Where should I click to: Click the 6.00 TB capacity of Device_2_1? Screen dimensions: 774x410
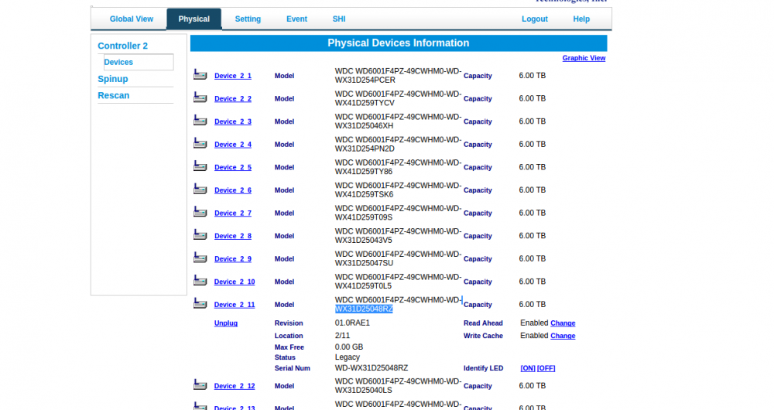[x=533, y=76]
